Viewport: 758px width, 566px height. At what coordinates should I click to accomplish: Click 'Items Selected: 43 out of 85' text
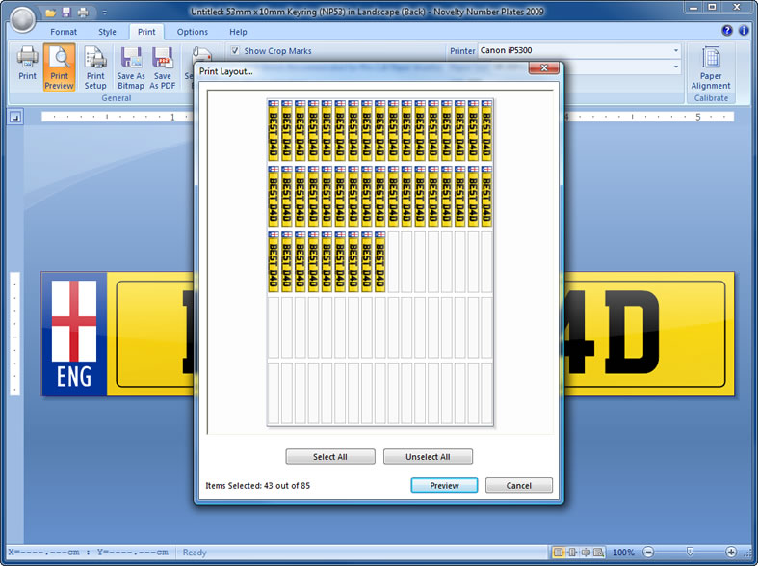point(258,486)
